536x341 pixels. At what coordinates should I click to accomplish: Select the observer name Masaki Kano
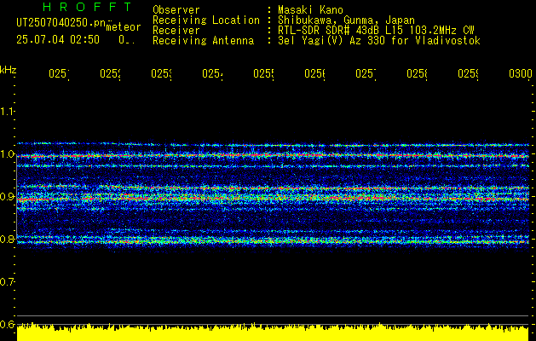[310, 10]
